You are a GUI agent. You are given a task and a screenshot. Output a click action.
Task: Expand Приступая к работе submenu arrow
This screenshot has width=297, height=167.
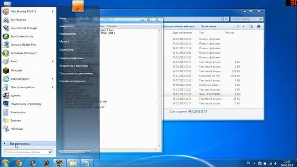pos(53,87)
